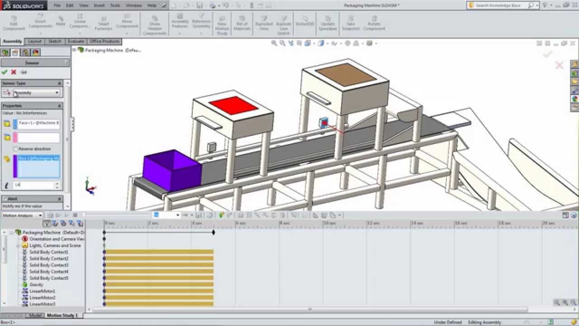
Task: Switch to the Model tab at bottom
Action: [34, 315]
